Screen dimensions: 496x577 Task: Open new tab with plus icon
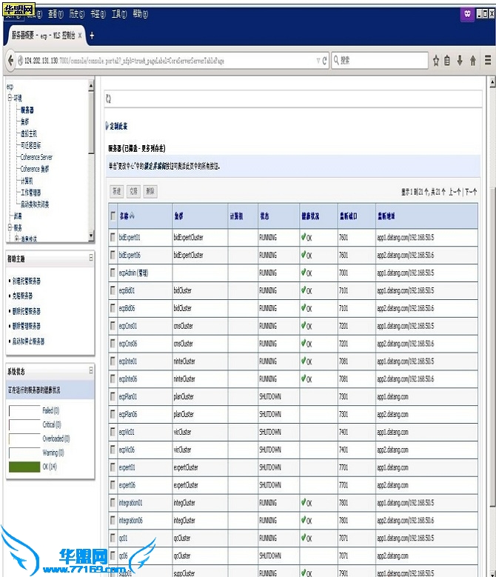92,35
